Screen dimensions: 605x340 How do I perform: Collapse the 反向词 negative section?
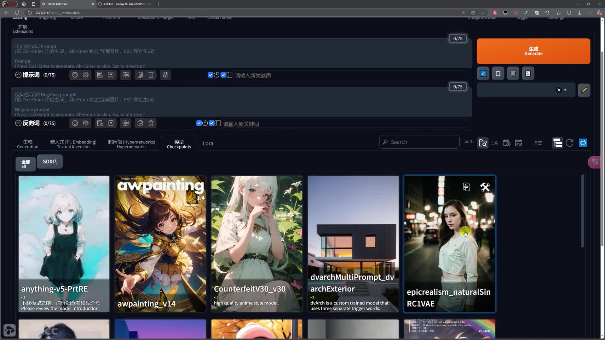[18, 123]
